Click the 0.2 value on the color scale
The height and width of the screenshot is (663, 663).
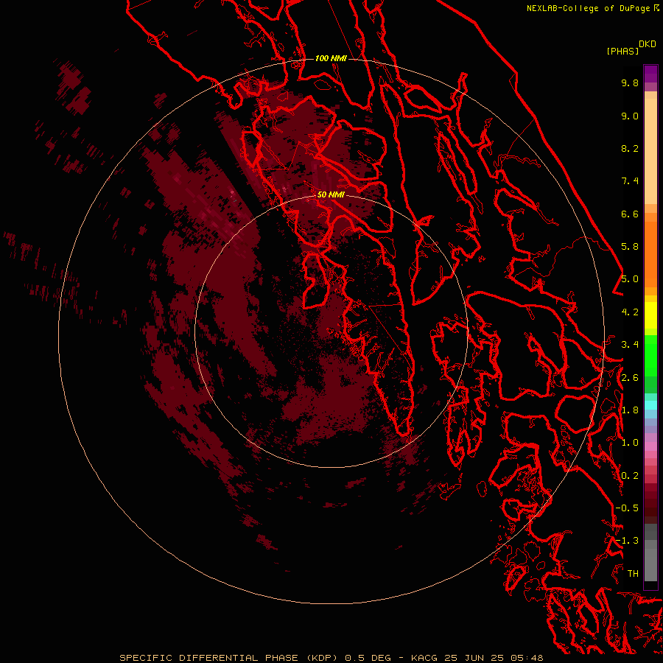[630, 476]
